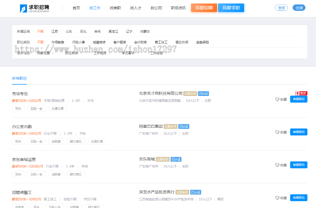Viewport: 316px width, 208px height.
Task: Open the 找人才 nav item
Action: (x=136, y=8)
